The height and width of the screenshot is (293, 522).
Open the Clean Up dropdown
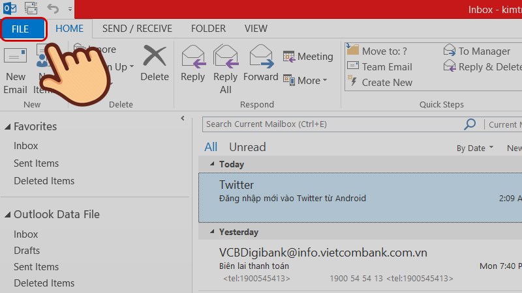click(x=121, y=67)
